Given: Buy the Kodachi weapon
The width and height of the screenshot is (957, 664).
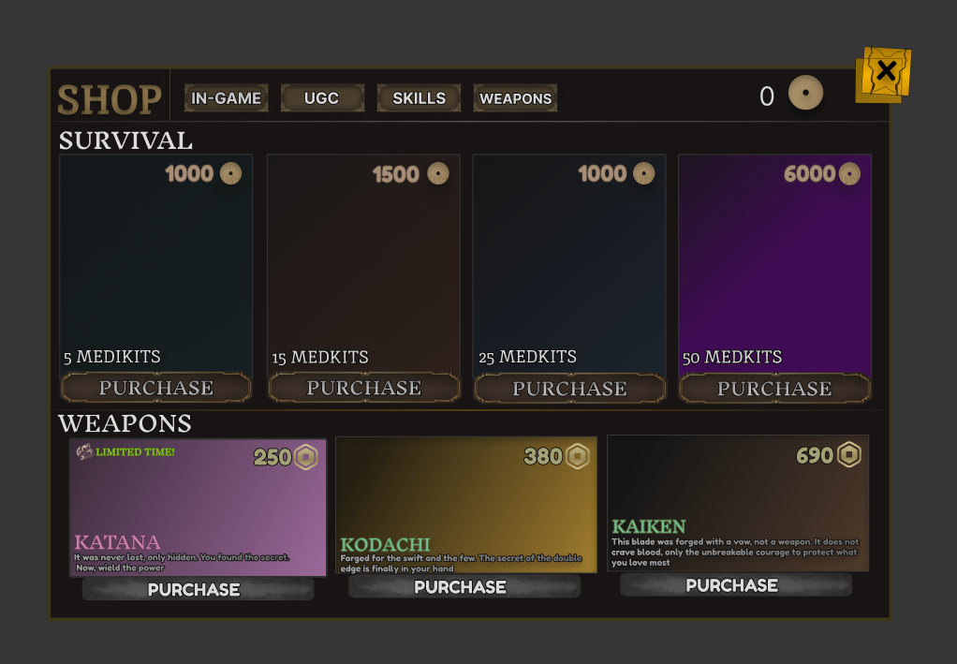Looking at the screenshot, I should [x=464, y=587].
